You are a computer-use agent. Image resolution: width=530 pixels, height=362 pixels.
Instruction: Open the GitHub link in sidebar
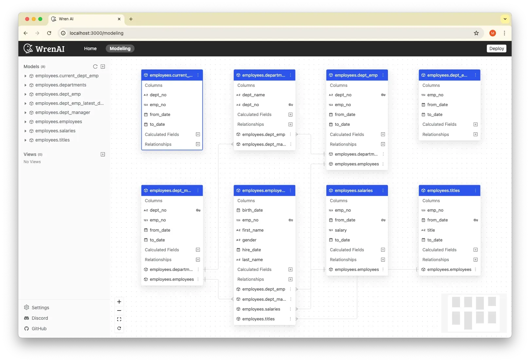point(39,329)
